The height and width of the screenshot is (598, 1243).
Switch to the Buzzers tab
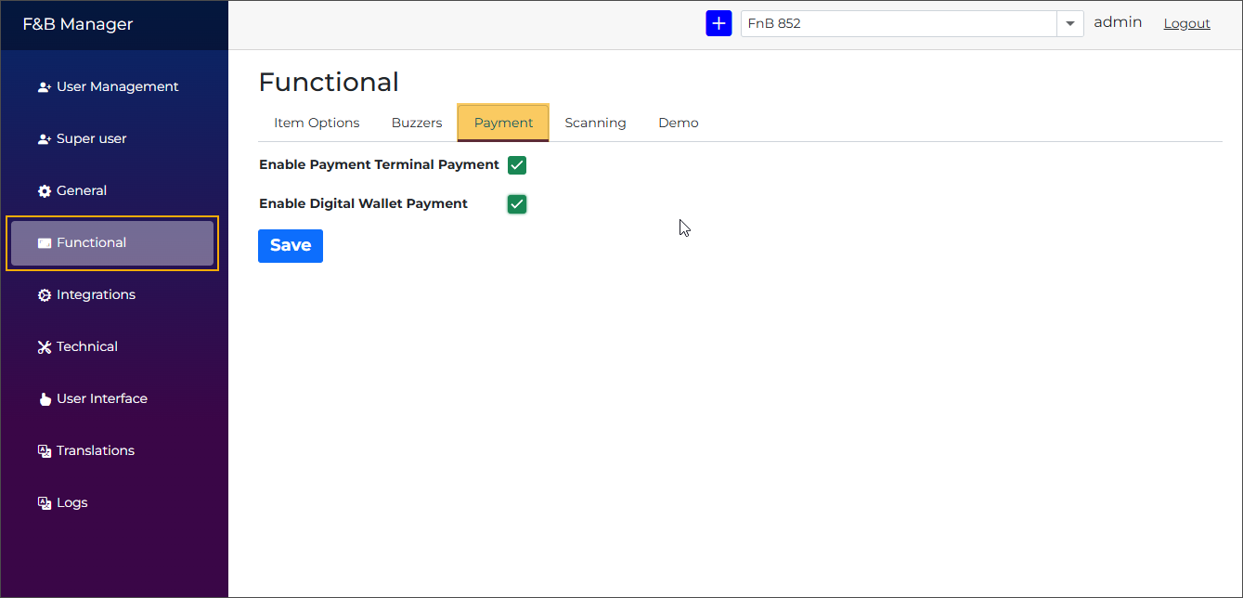pos(416,122)
